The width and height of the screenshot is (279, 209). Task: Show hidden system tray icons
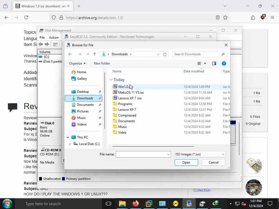(x=231, y=204)
